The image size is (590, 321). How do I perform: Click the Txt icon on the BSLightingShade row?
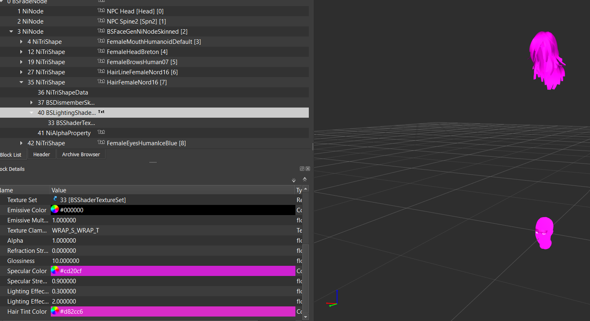[x=101, y=112]
